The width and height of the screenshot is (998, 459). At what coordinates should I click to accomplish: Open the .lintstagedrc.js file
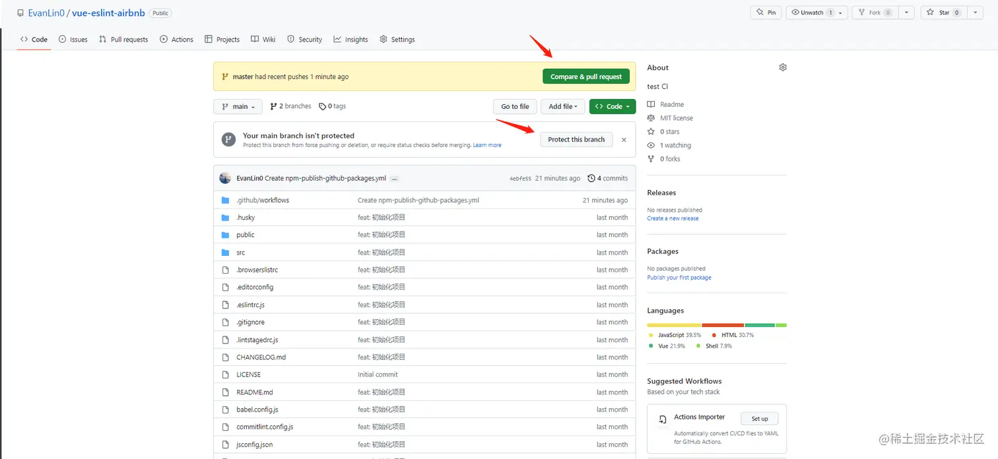[x=257, y=340]
